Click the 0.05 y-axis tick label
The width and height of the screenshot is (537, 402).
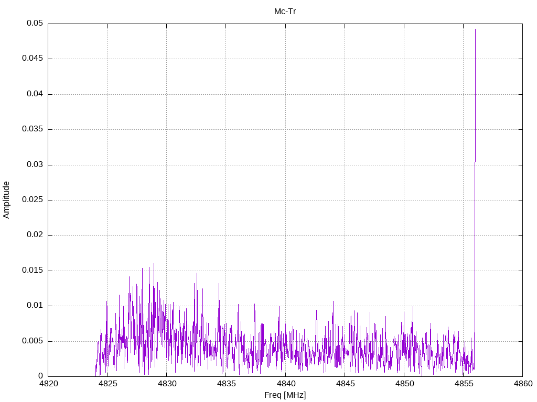tap(35, 23)
